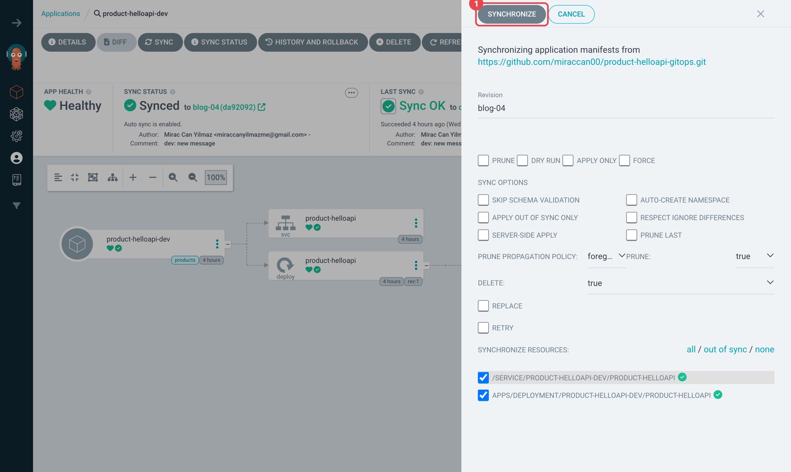Enable SKIP SCHEMA VALIDATION option

(x=483, y=200)
